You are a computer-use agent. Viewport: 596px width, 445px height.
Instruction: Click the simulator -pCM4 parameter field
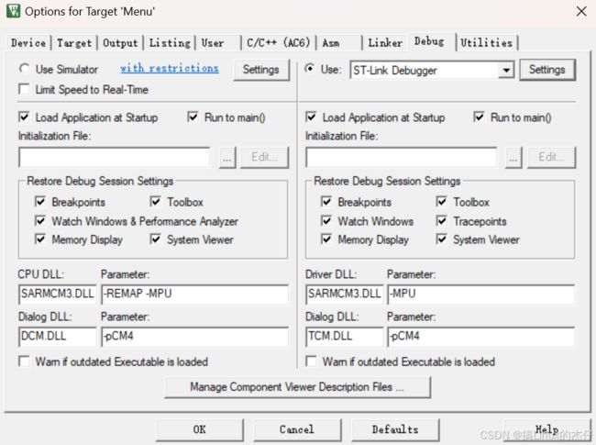tap(194, 337)
